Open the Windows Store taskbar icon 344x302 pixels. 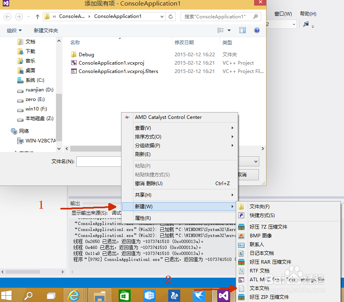click(125, 296)
